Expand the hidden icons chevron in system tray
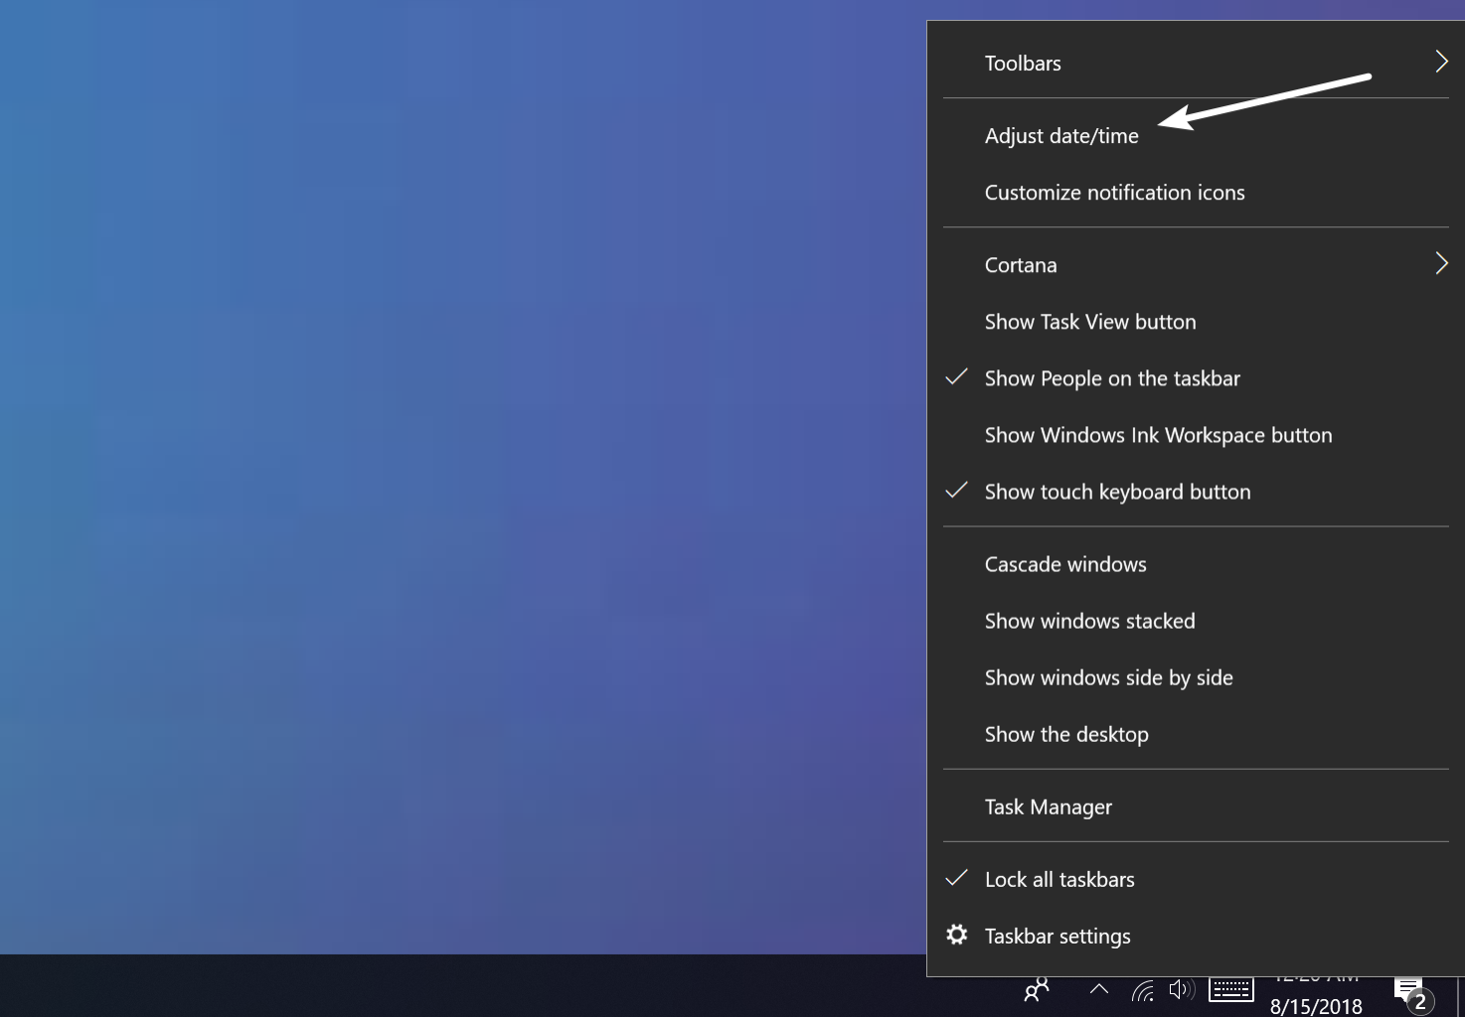This screenshot has width=1465, height=1017. tap(1099, 989)
